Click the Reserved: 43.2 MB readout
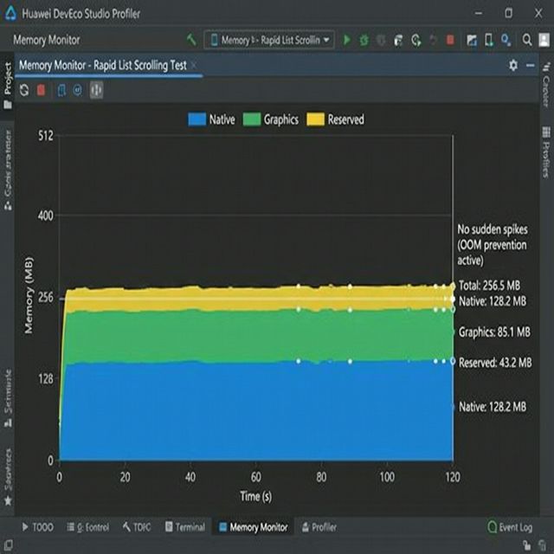The height and width of the screenshot is (554, 554). click(x=495, y=363)
